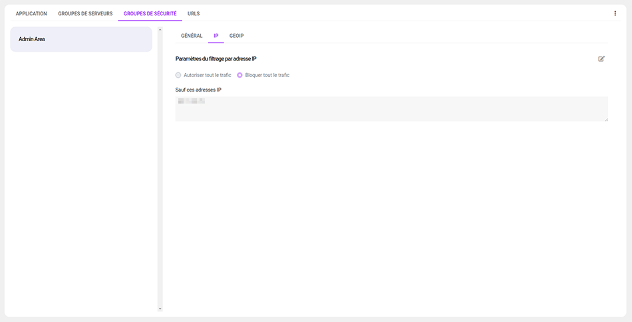Select the 'Bloquer tout le trafic' radio button

239,75
